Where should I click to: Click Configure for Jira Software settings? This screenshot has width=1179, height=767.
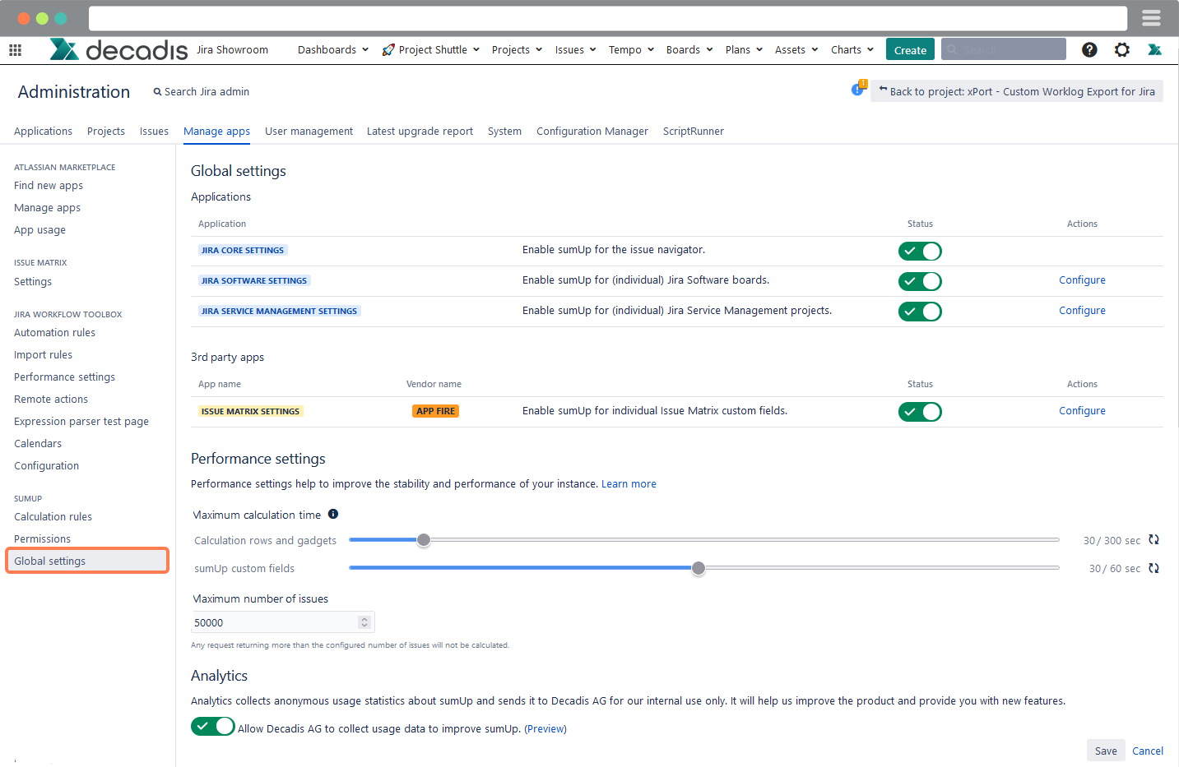(1082, 280)
